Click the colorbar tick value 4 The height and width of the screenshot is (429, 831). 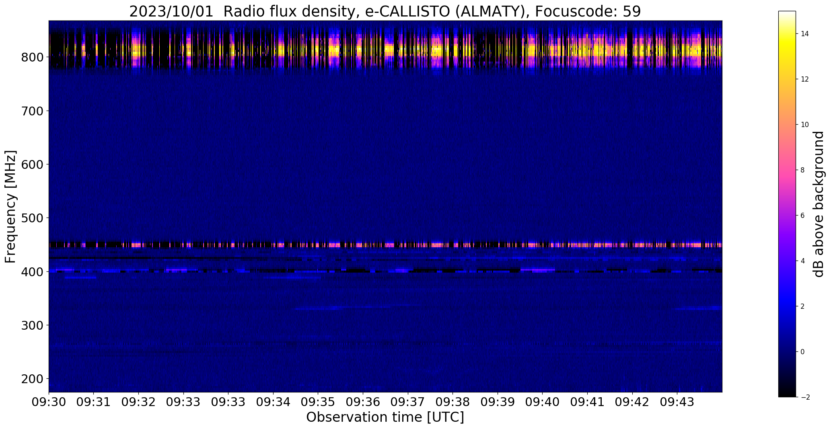(x=803, y=261)
